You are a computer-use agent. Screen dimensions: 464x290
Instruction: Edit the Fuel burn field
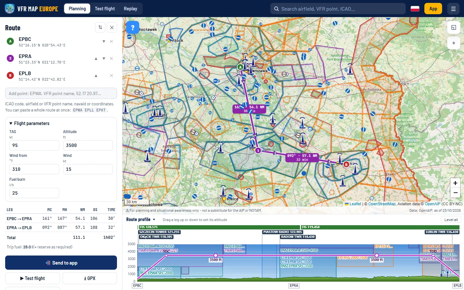point(34,193)
